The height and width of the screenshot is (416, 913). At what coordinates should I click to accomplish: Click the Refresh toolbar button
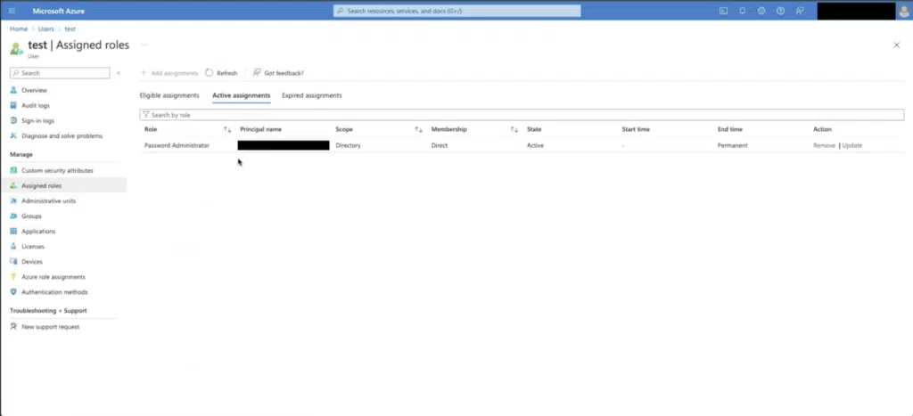pyautogui.click(x=221, y=73)
